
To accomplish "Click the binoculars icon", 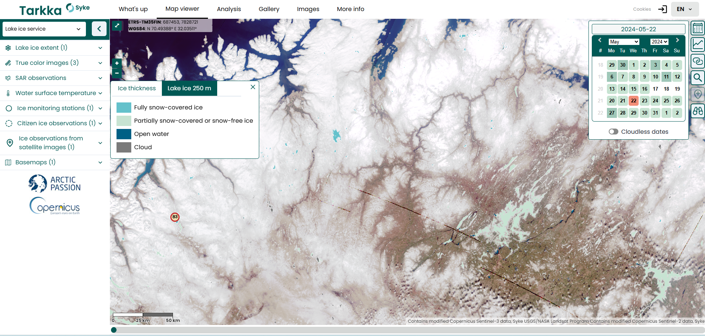I will pyautogui.click(x=698, y=111).
